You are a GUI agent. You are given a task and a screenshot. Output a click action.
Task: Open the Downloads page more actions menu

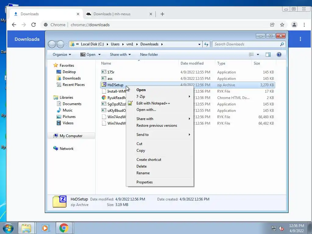tap(300, 39)
